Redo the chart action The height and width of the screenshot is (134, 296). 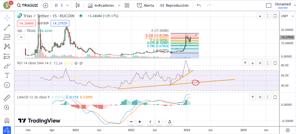click(209, 5)
